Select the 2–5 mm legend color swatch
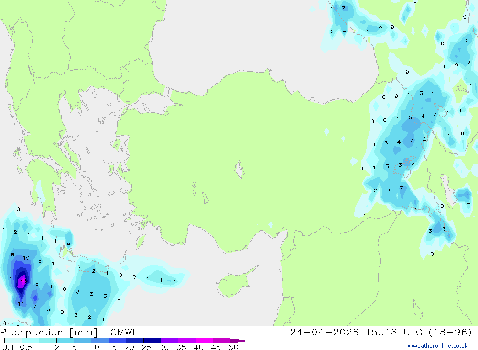Image resolution: width=478 pixels, height=350 pixels. 65,340
